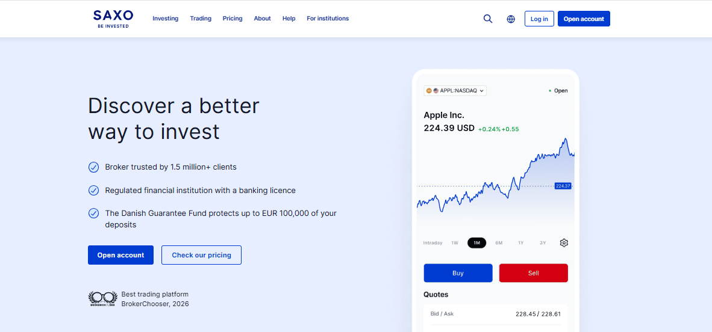Image resolution: width=712 pixels, height=332 pixels.
Task: Open the Pricing menu
Action: [x=233, y=19]
